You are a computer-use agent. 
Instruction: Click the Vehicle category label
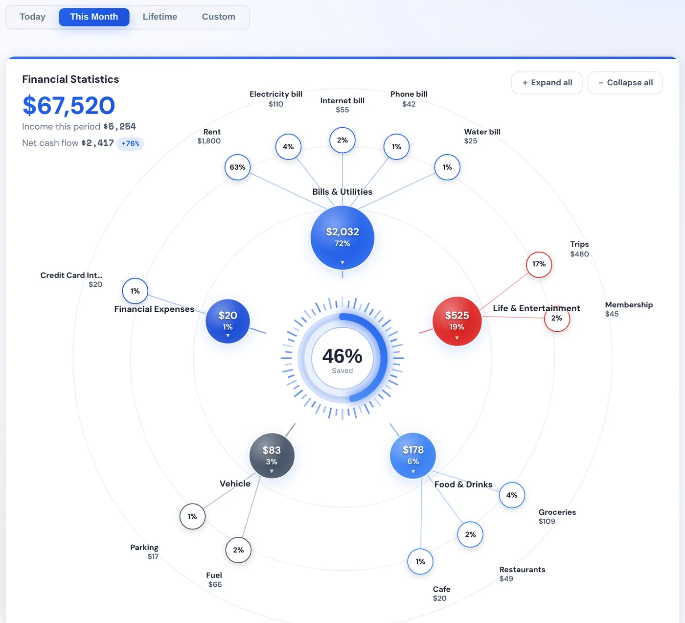point(235,484)
